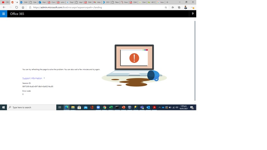
Task: Go back to the previous page
Action: tap(4, 7)
